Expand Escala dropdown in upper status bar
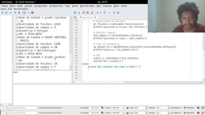This screenshot has height=115, width=205. tap(123, 108)
